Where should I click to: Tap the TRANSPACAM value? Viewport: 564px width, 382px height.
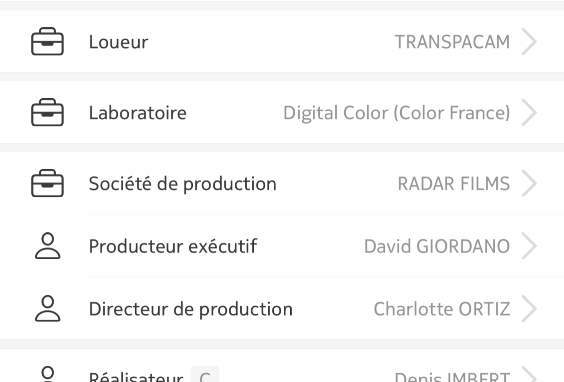click(452, 42)
